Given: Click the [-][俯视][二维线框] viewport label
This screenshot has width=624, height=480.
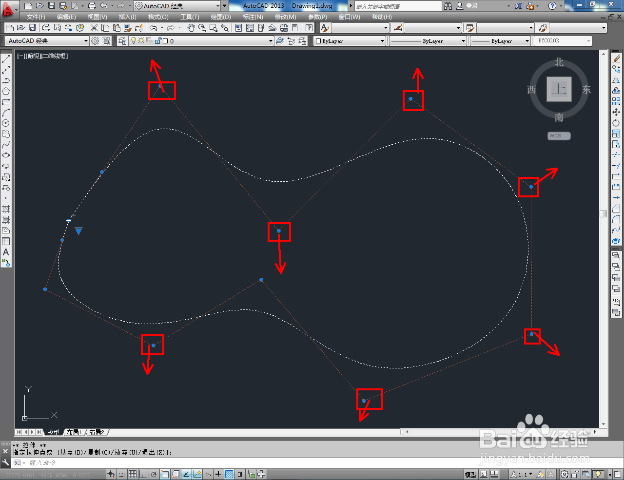Looking at the screenshot, I should [x=42, y=56].
